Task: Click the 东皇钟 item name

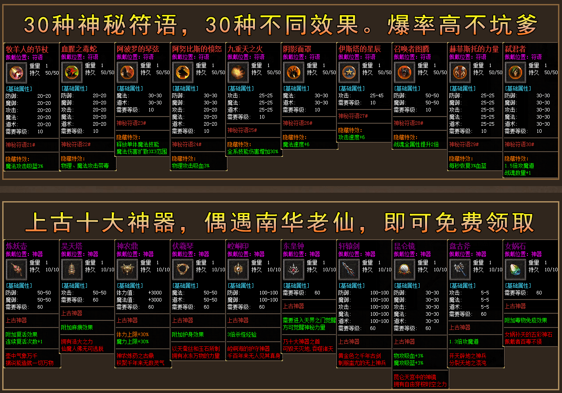Action: tap(293, 246)
